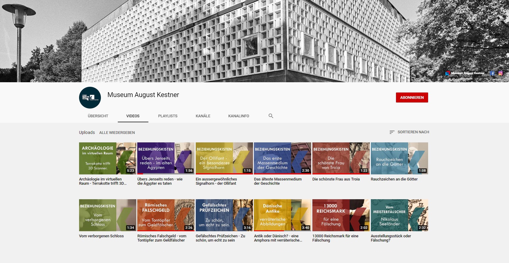The width and height of the screenshot is (509, 263).
Task: Open Die schönste Frau von Troia thumbnail
Action: (x=341, y=158)
